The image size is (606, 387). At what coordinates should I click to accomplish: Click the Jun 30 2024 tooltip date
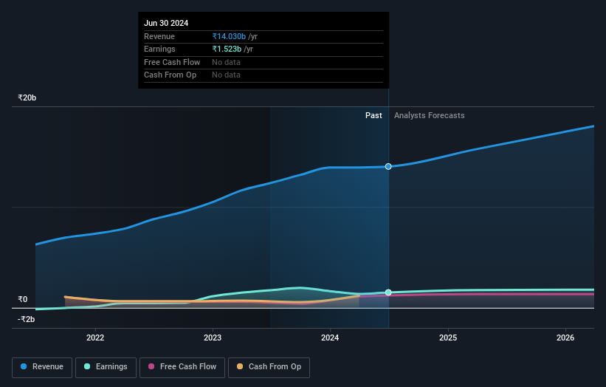(x=166, y=23)
